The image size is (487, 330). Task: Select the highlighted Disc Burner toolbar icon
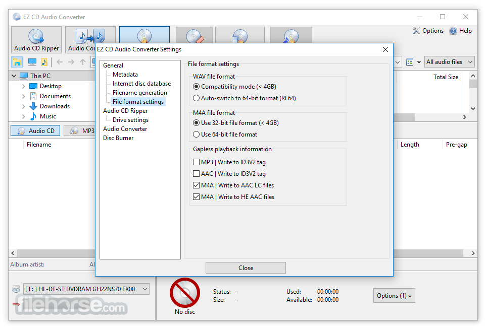pos(144,35)
